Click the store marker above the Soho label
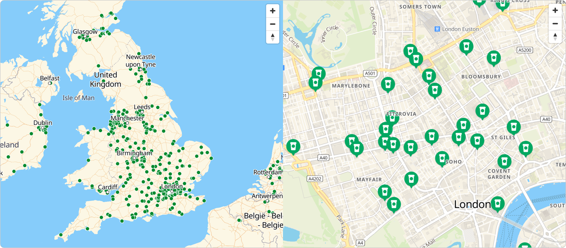 (x=442, y=158)
